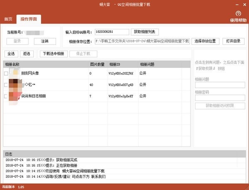
Task: Click the blurred current account value
Action: [x=34, y=33]
